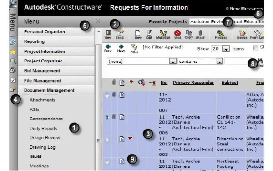Screen dimensions: 273x171
Task: Open the Show 20 items dropdown
Action: point(226,49)
